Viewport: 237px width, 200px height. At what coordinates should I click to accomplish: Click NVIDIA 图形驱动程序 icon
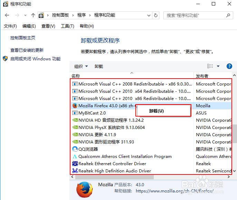coord(75,142)
